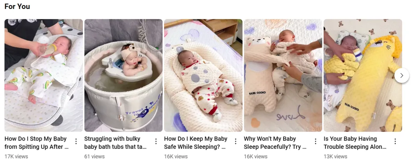Image resolution: width=420 pixels, height=164 pixels.
Task: Open title 'Is Your Baby Having Trouble Sleeping'
Action: (355, 143)
